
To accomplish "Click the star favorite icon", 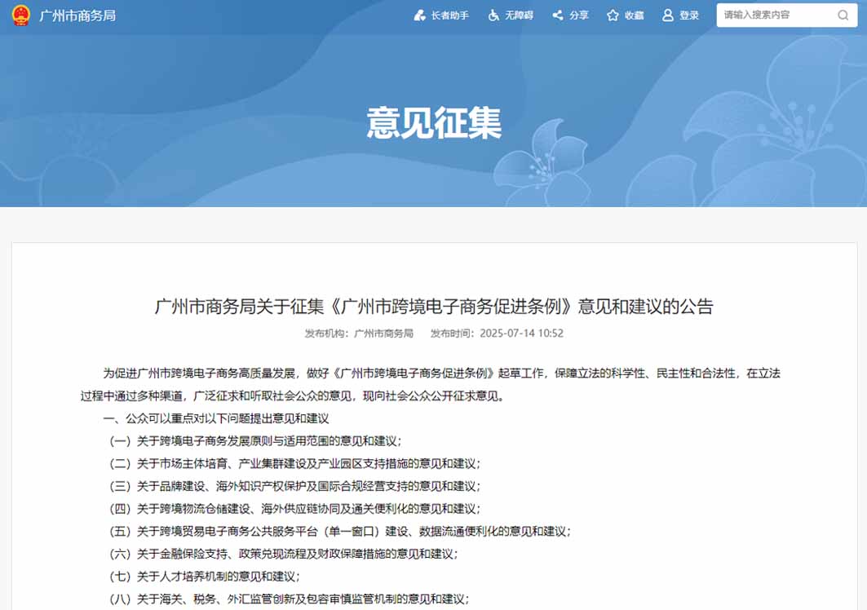I will point(613,15).
